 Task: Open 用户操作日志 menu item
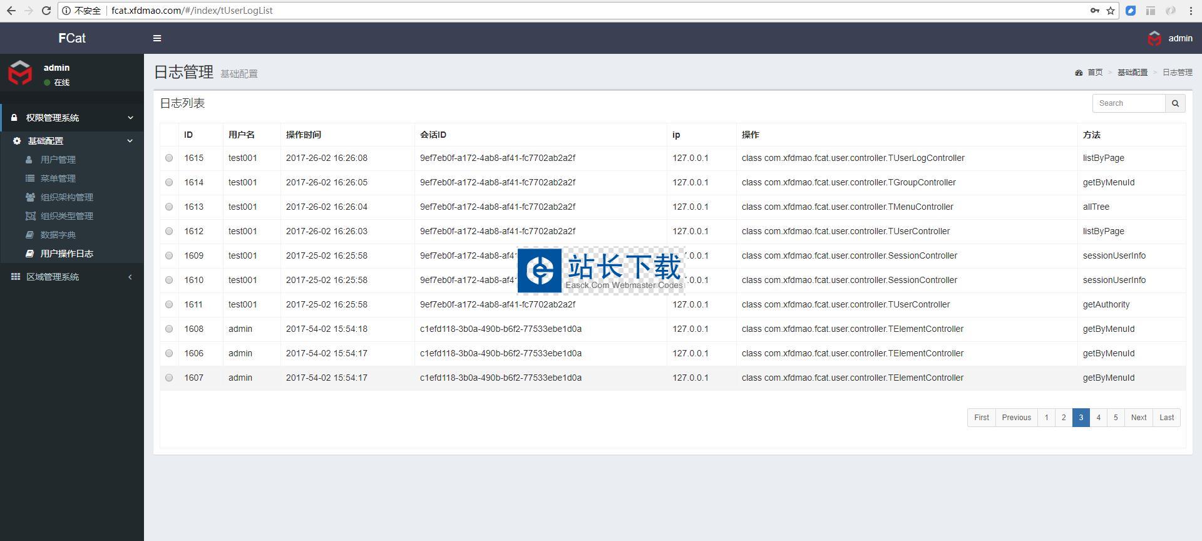tap(66, 254)
